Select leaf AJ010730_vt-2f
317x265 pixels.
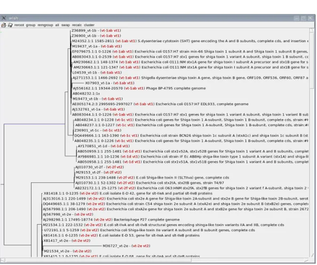coord(88,167)
